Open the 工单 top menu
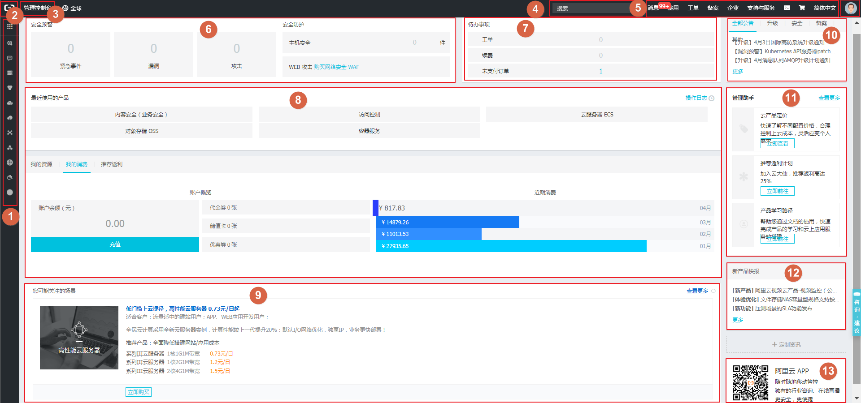This screenshot has height=403, width=861. (693, 8)
